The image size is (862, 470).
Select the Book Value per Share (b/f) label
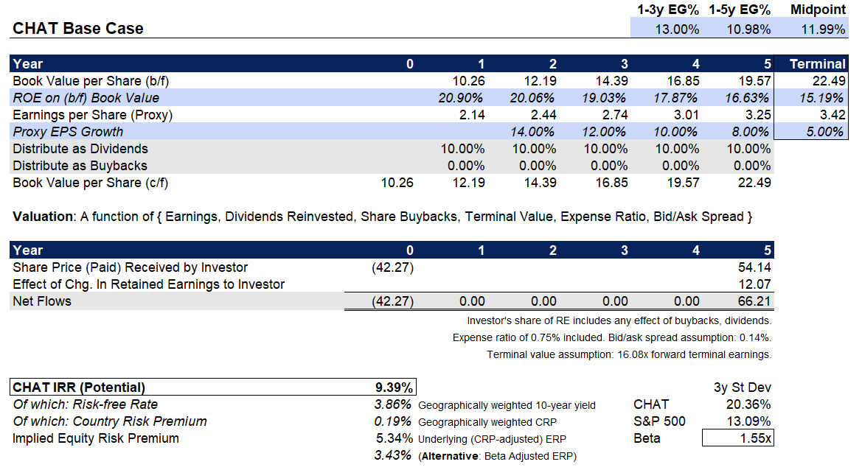pyautogui.click(x=88, y=80)
